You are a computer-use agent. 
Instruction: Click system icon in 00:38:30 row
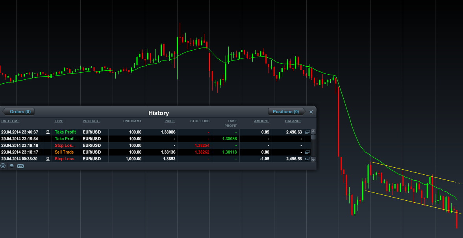point(48,159)
